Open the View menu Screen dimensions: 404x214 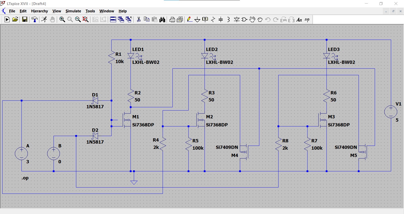coord(57,11)
